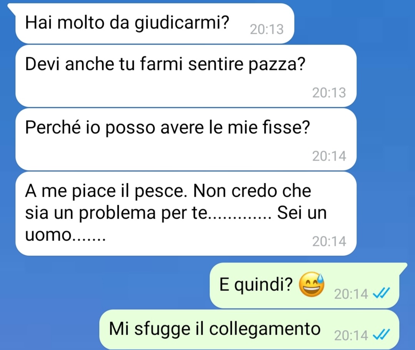The height and width of the screenshot is (350, 415).
Task: Select the 'Devi anche tu farmi sentire pazza?' message
Action: coord(186,76)
